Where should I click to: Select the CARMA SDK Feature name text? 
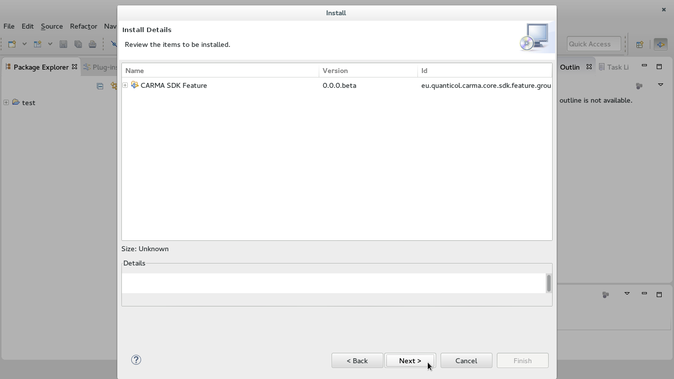coord(174,85)
